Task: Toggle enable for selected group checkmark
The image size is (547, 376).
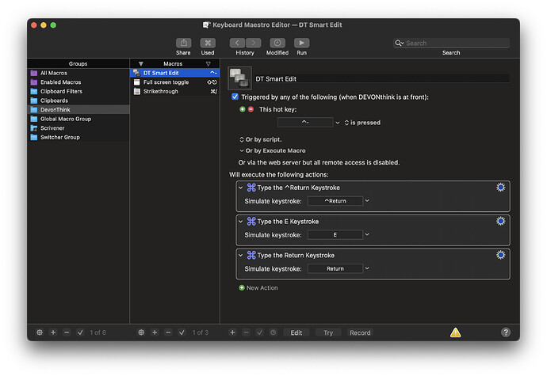Action: 80,332
